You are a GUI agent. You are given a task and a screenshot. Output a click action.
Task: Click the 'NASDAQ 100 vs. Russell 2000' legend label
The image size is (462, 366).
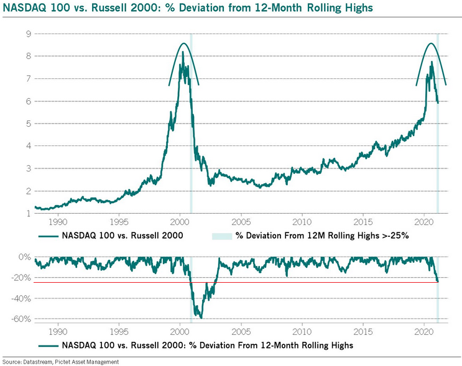click(x=122, y=236)
